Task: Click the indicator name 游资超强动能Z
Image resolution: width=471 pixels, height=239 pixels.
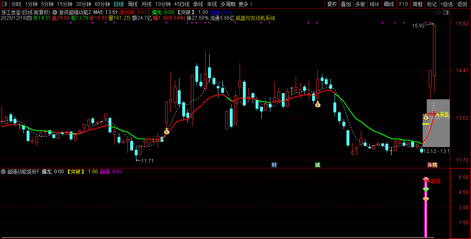Action: click(x=75, y=12)
